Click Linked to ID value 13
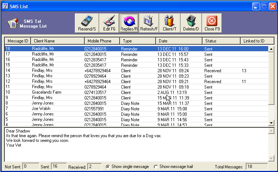The height and width of the screenshot is (172, 278). pos(244,71)
